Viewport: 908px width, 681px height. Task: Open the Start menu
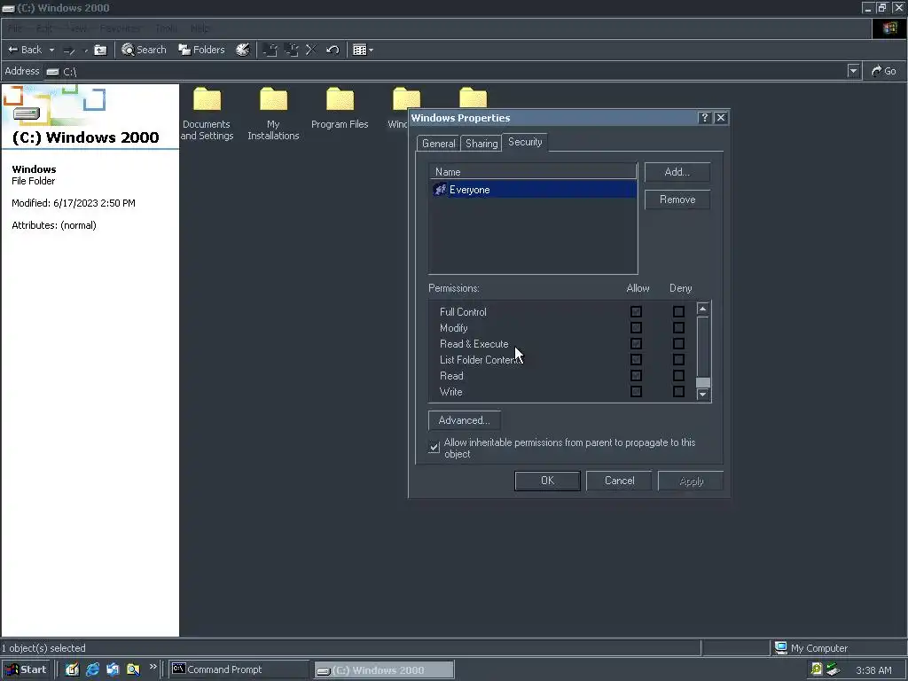coord(27,669)
